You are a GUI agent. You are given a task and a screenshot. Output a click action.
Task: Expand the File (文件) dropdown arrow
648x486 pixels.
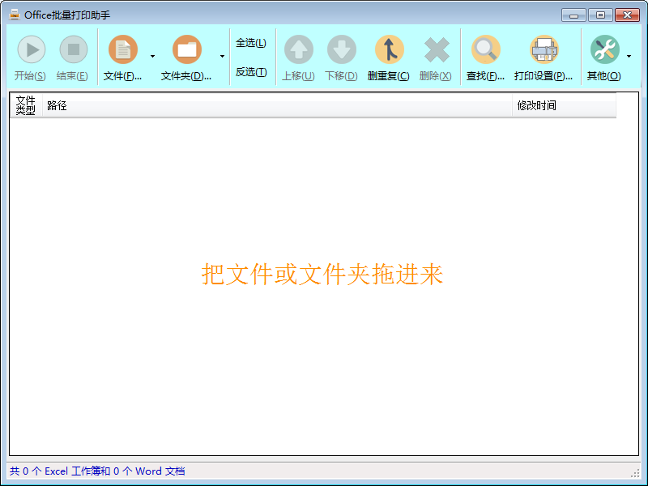[x=152, y=57]
